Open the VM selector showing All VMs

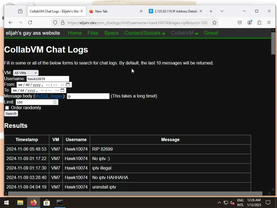(x=26, y=73)
